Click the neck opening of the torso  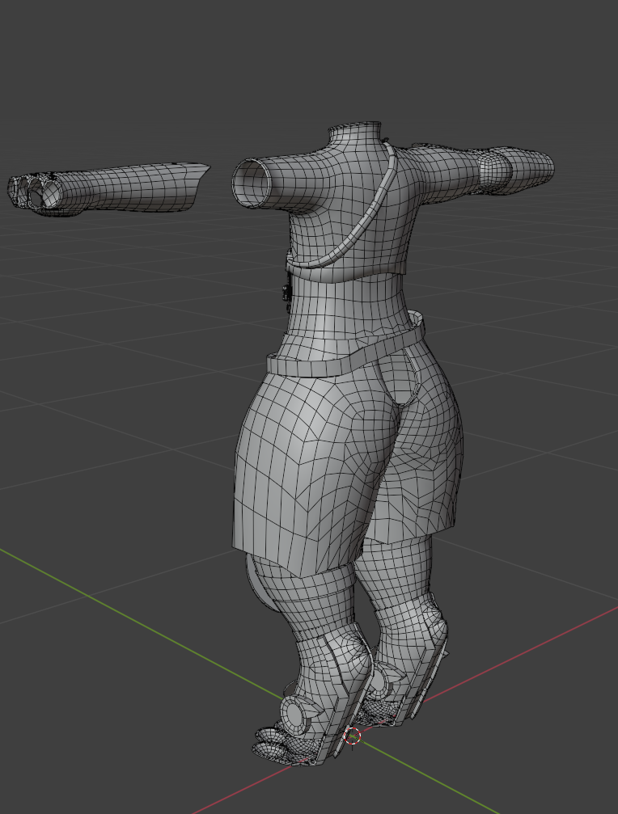355,129
